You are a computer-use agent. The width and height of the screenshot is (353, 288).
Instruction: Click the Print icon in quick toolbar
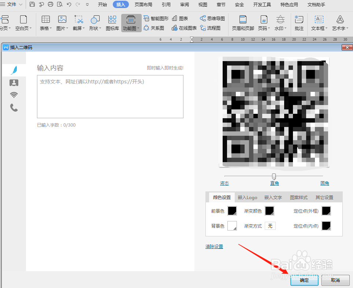coord(51,4)
